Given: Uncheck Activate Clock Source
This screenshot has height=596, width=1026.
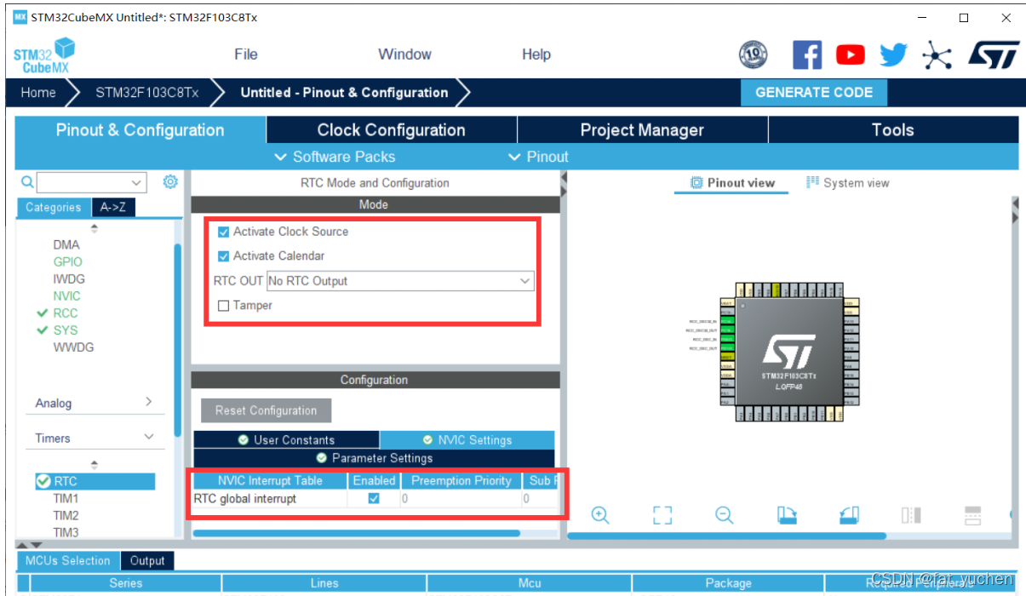Looking at the screenshot, I should 223,232.
